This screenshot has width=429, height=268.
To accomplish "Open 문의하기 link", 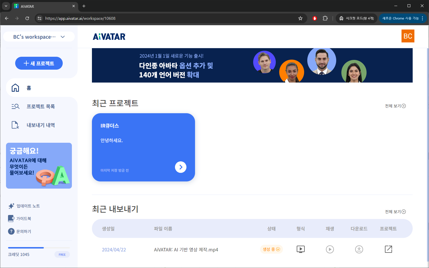I will (24, 231).
